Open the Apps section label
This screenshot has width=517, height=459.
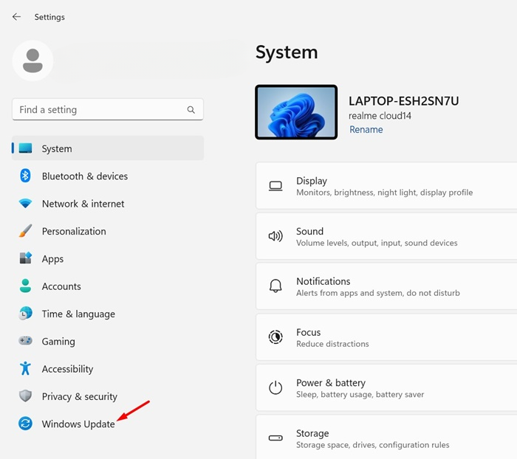(x=52, y=259)
